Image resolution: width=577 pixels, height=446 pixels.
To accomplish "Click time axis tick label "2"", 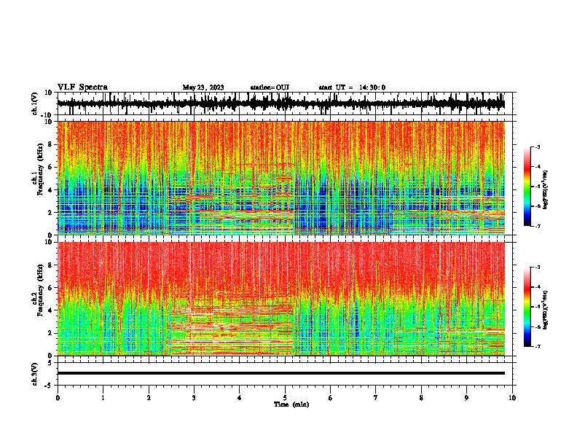I will coord(149,398).
